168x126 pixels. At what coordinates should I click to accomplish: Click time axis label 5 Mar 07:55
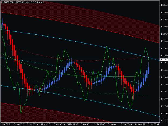click(86, 124)
